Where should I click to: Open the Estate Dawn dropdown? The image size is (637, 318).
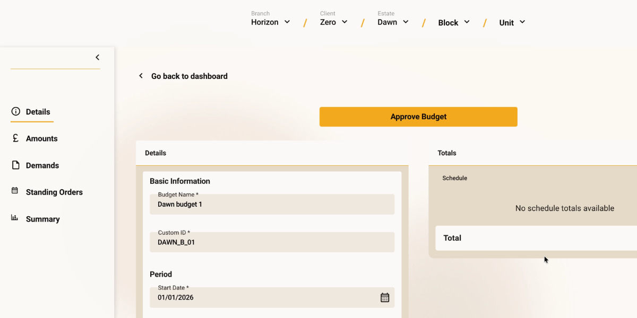pos(393,22)
